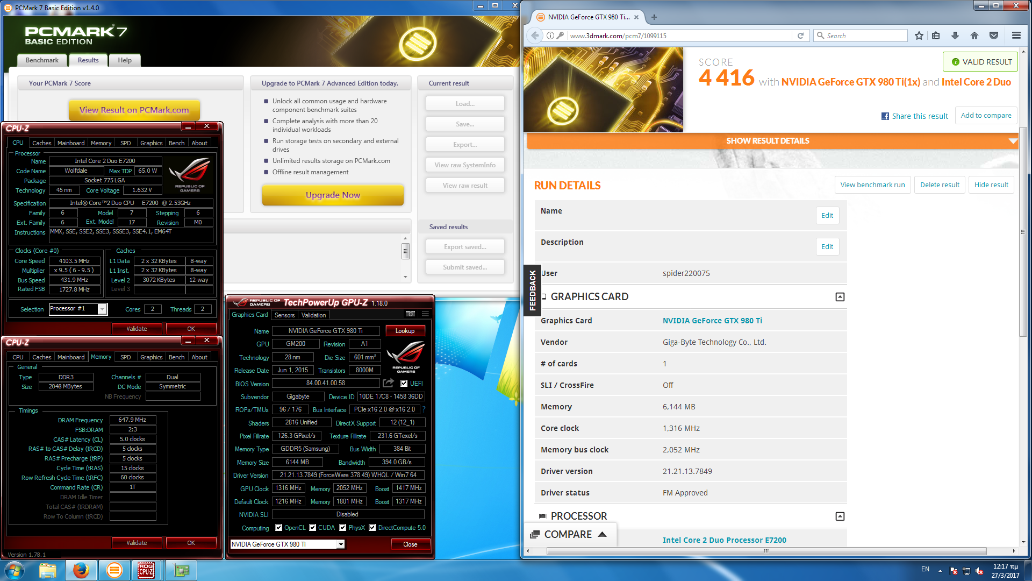Open the GPU-Z hamburger menu icon
Viewport: 1032px width, 581px height.
click(425, 314)
